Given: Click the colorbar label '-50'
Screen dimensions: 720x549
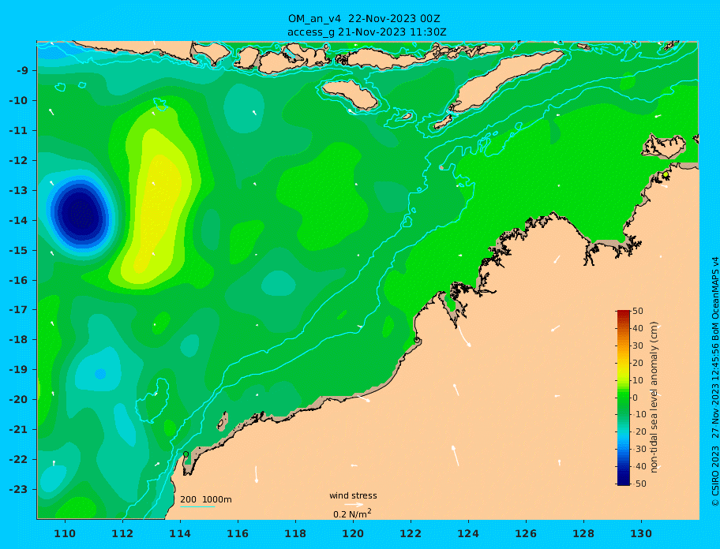Looking at the screenshot, I should 639,484.
